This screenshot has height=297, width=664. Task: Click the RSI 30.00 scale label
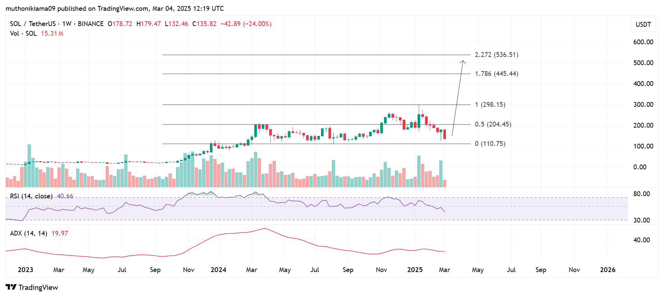[x=642, y=220]
